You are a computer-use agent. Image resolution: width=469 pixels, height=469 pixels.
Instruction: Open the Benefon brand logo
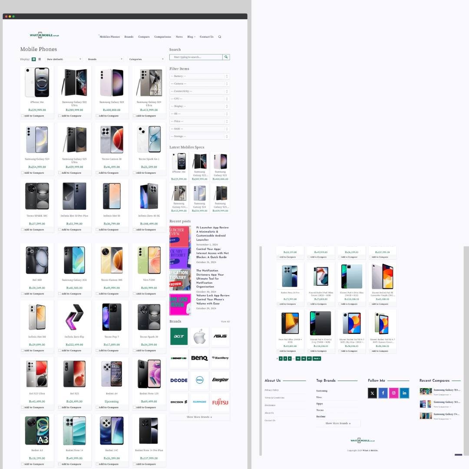179,358
